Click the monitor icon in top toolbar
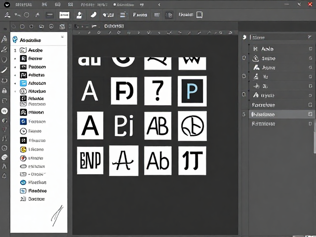The height and width of the screenshot is (237, 316). [x=157, y=15]
